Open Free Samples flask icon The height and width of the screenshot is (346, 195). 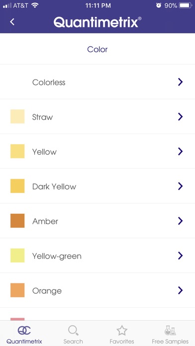[170, 330]
